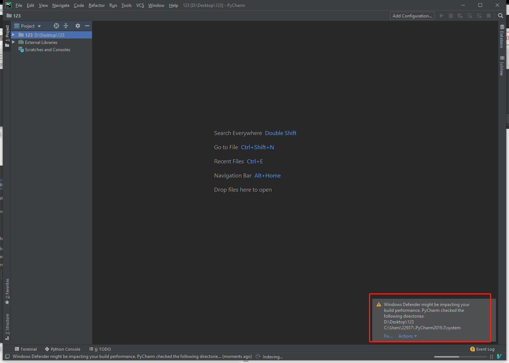Pause the indexing process with pause icon
The width and height of the screenshot is (509, 363).
(x=492, y=357)
